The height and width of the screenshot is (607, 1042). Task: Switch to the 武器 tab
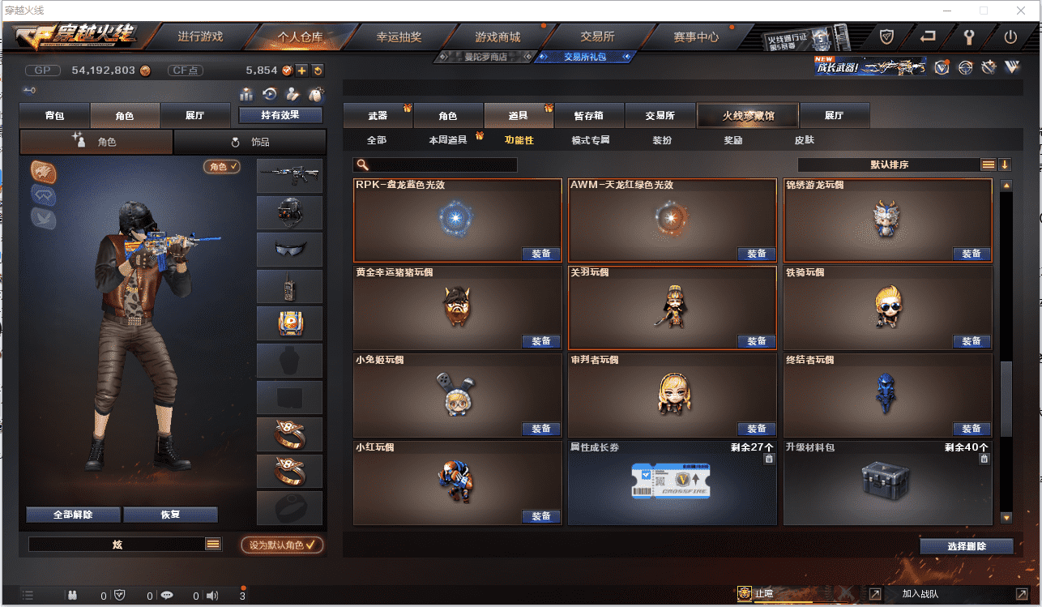(x=378, y=115)
